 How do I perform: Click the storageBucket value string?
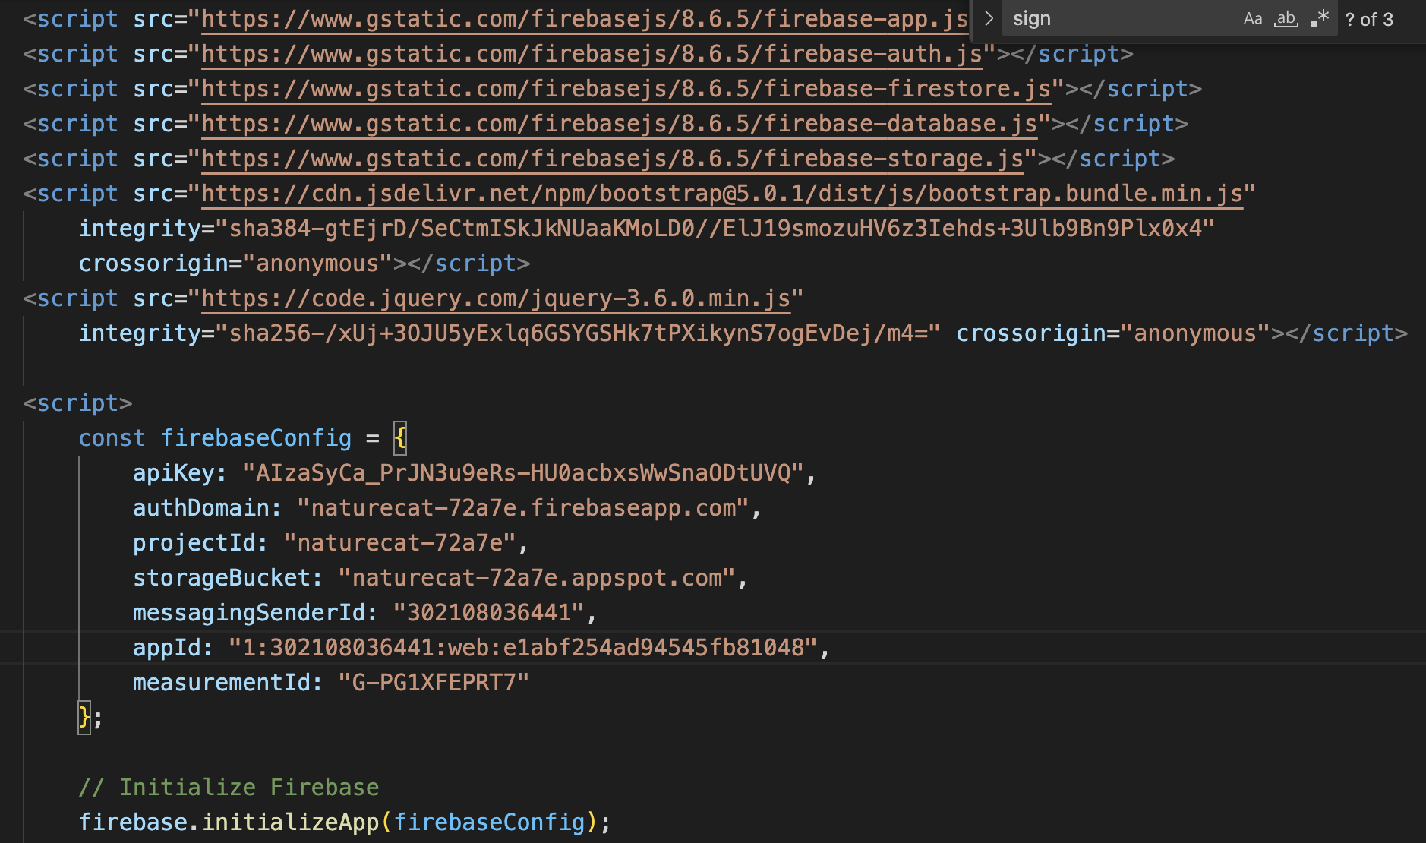[537, 578]
